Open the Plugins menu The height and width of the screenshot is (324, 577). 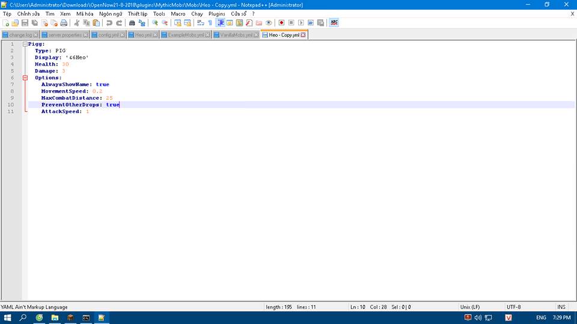pos(216,13)
